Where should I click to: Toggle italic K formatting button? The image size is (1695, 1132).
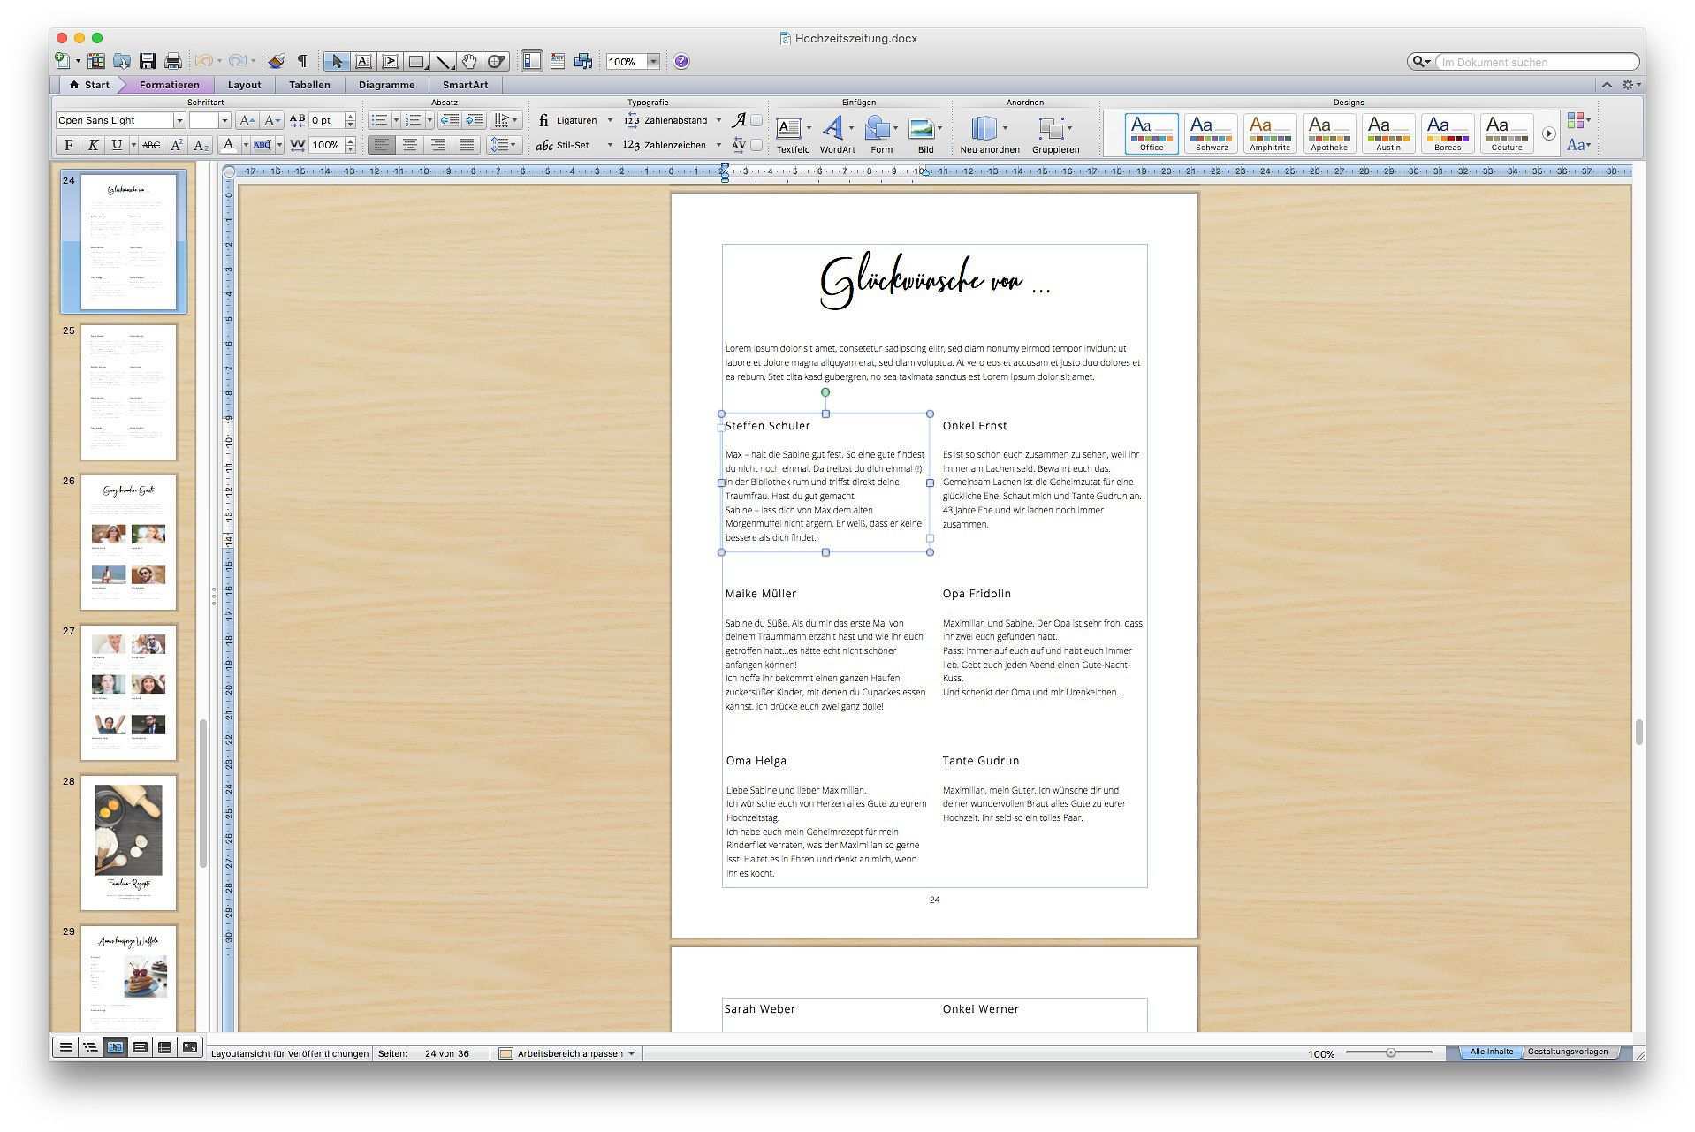pos(93,145)
